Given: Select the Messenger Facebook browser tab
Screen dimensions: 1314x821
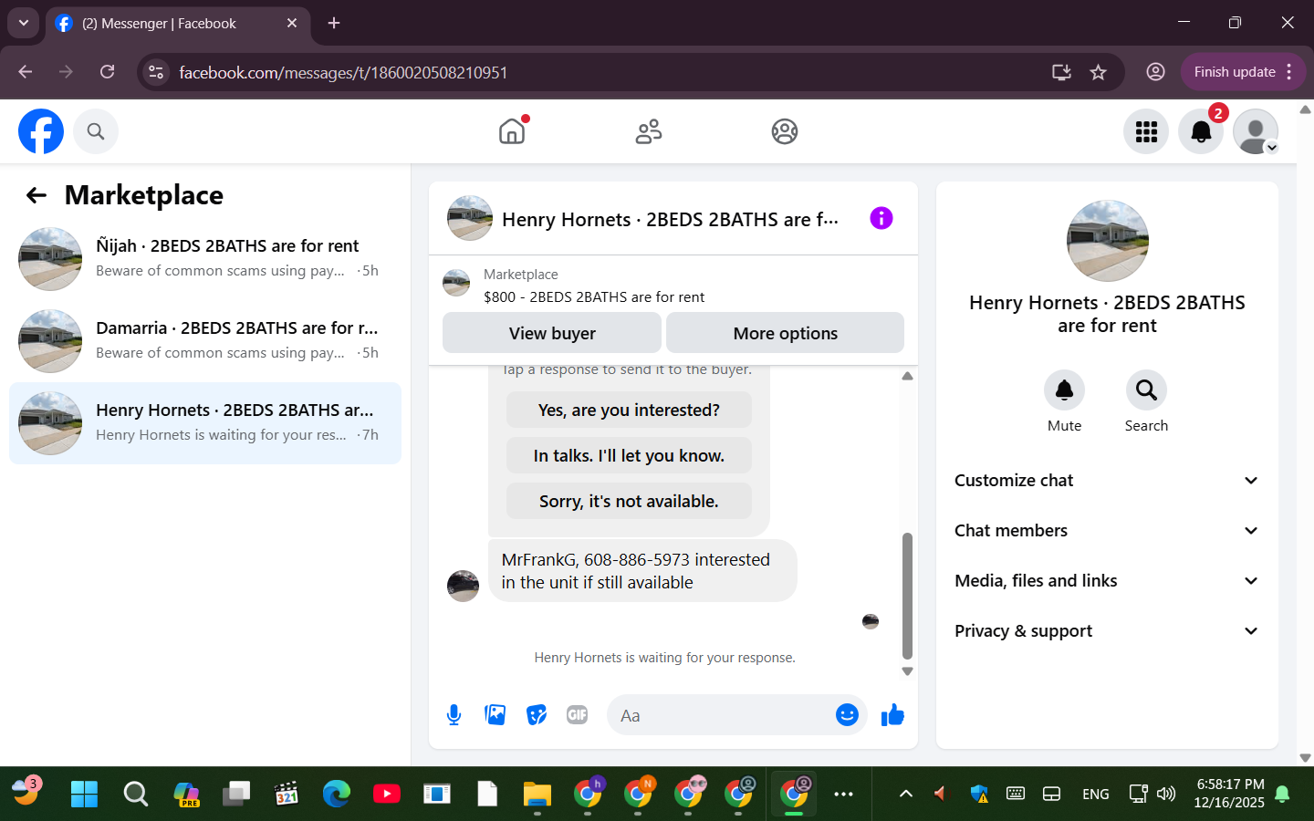Looking at the screenshot, I should pyautogui.click(x=178, y=24).
